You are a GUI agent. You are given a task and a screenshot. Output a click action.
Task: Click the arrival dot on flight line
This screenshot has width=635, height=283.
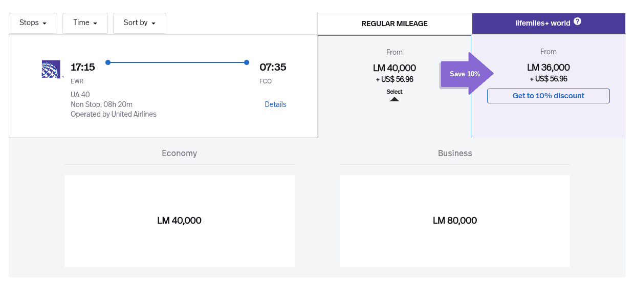click(247, 62)
